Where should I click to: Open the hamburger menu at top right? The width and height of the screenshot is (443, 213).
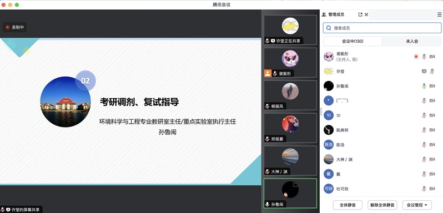pos(439,14)
